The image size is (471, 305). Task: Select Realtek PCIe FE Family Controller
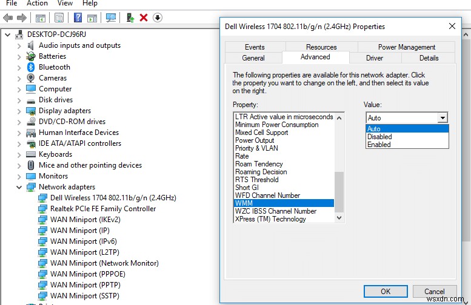[x=103, y=209]
